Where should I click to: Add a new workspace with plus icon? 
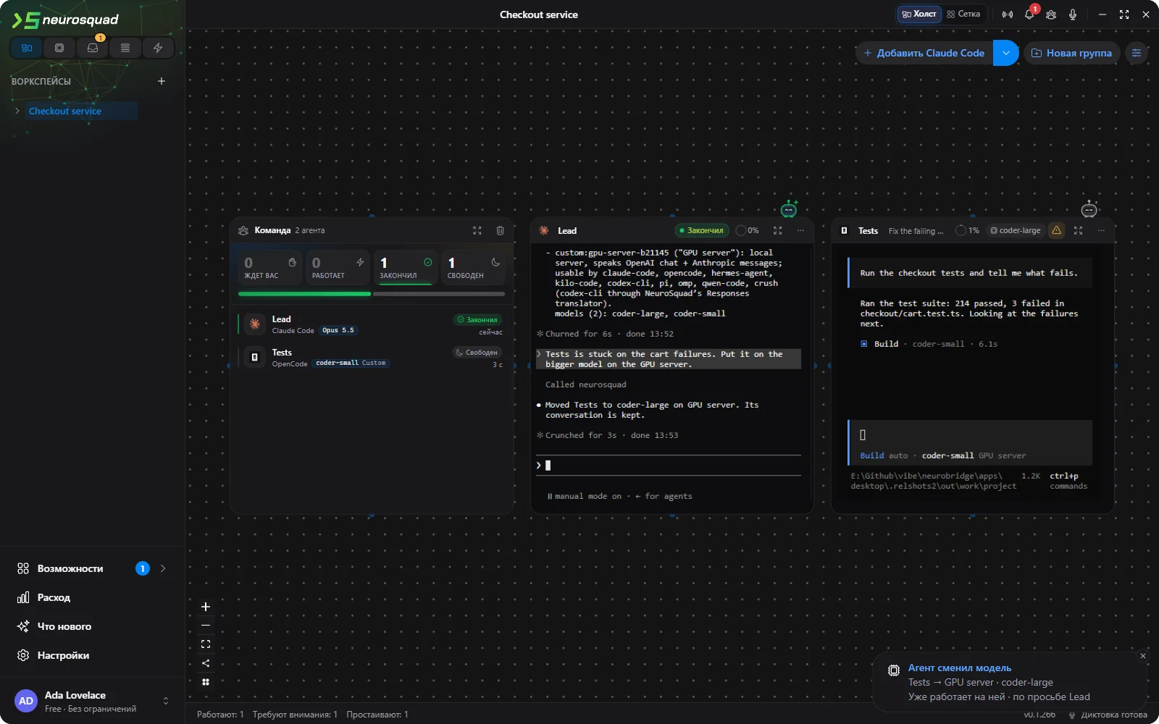tap(162, 81)
